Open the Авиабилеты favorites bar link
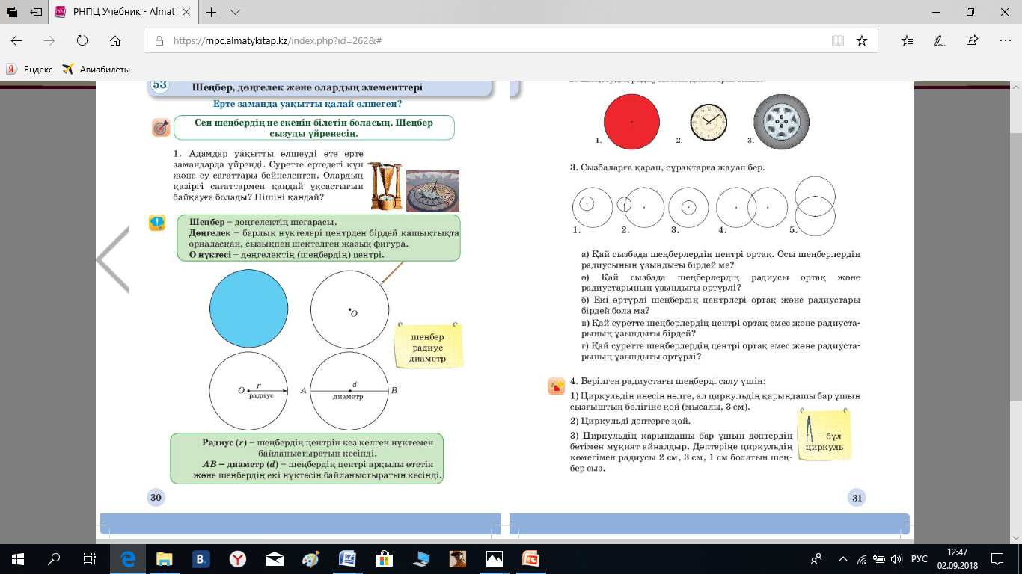Viewport: 1022px width, 574px height. (96, 70)
